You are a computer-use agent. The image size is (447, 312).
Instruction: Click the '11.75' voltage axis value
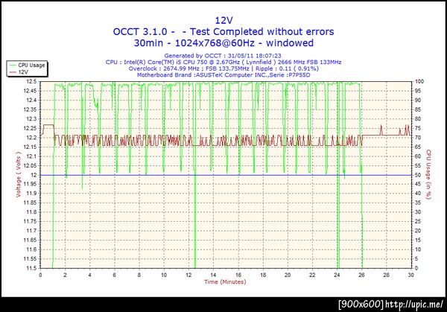(30, 221)
